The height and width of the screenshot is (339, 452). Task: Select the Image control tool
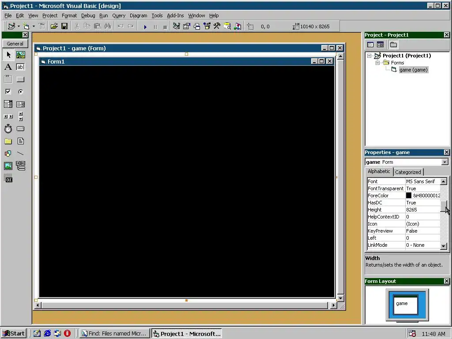(x=8, y=166)
